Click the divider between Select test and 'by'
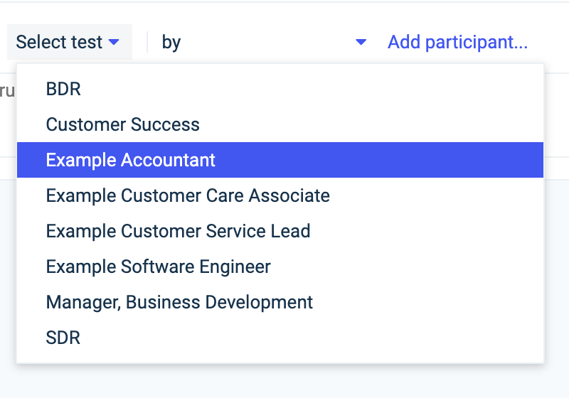Screen dimensions: 569x398 coord(147,43)
